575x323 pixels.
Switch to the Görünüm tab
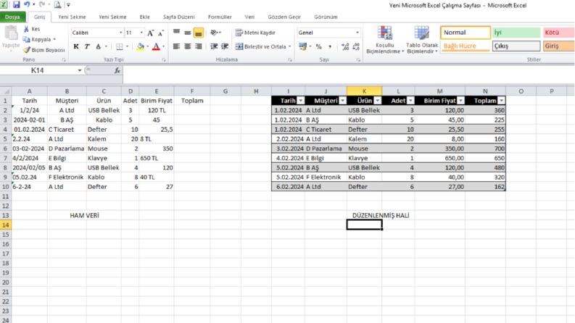(326, 17)
